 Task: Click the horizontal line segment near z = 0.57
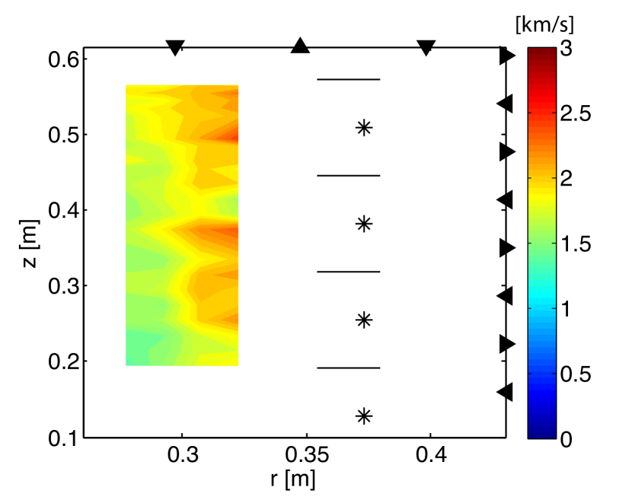pos(349,79)
